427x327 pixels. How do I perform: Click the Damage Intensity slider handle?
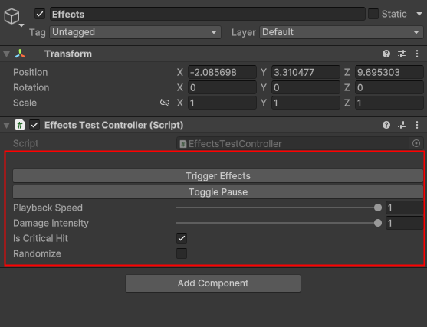378,223
